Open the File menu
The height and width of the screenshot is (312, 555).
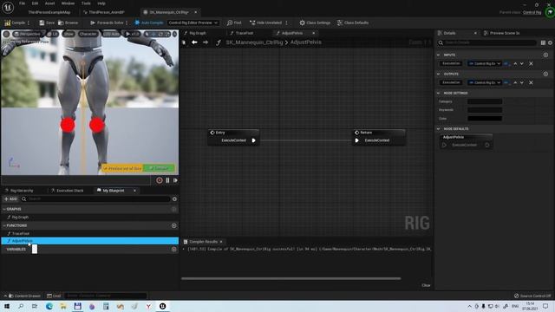tap(22, 3)
